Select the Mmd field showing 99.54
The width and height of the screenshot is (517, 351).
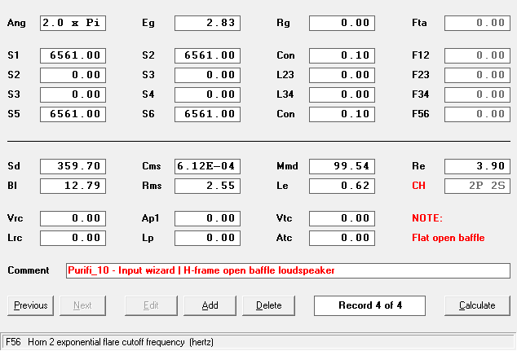click(x=342, y=166)
